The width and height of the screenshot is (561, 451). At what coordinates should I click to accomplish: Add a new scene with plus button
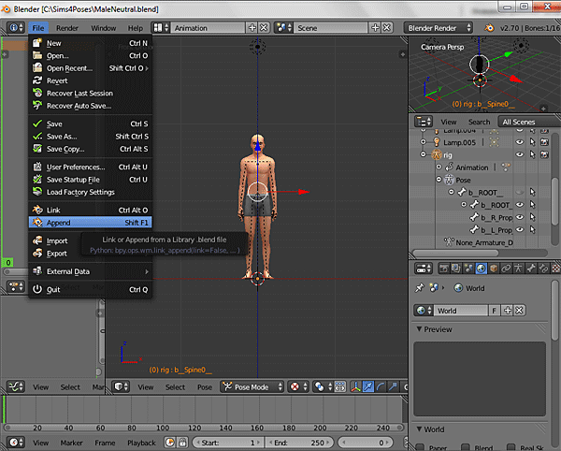click(x=375, y=27)
